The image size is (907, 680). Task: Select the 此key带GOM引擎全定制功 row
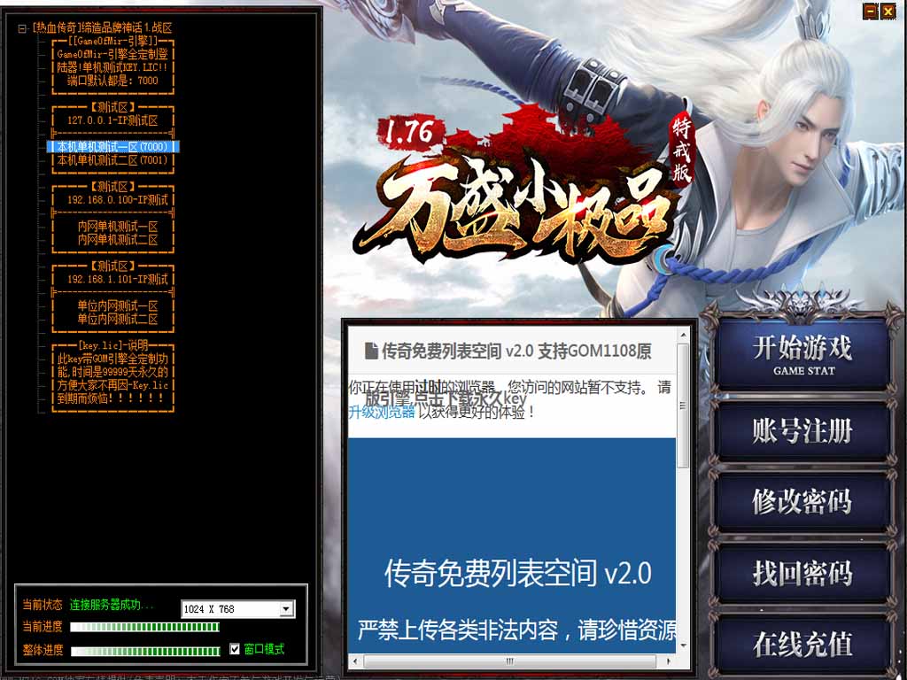[x=112, y=359]
